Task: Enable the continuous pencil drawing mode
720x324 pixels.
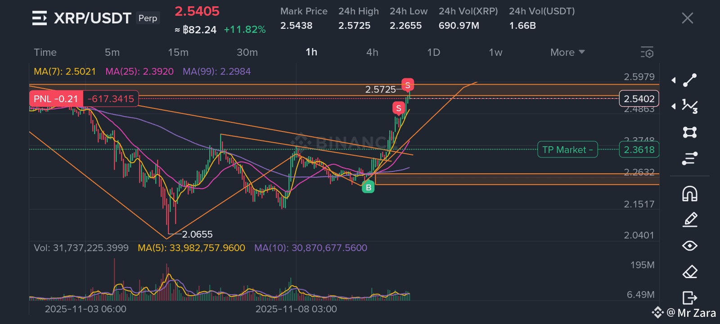Action: (690, 220)
